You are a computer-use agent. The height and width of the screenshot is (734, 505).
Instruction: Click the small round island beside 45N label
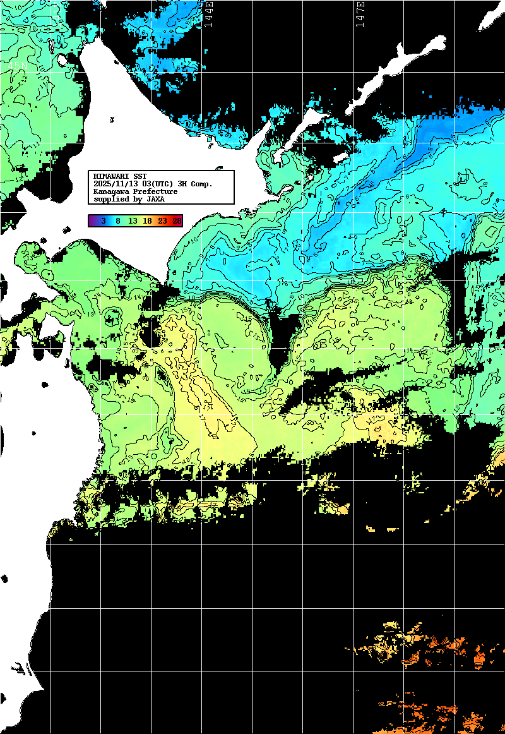[62, 60]
